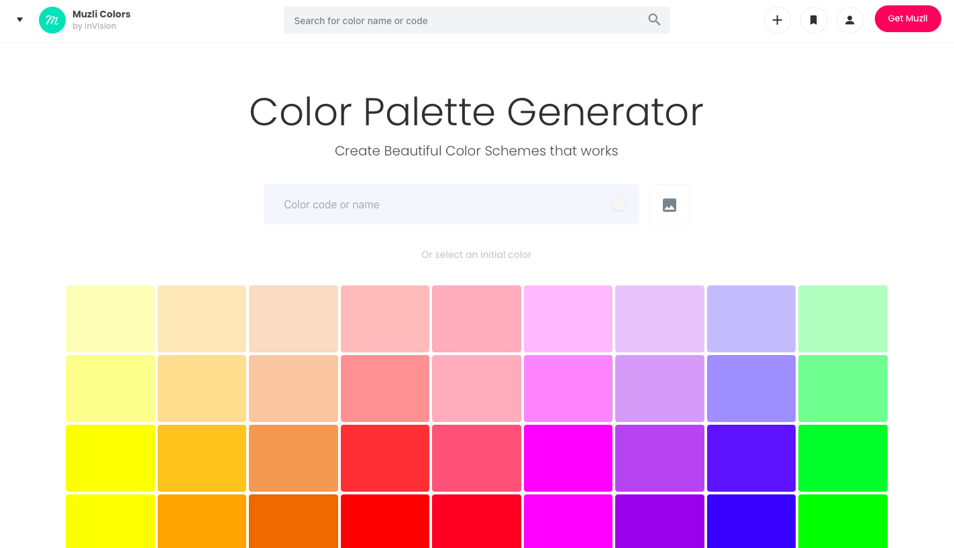Select the lavender periwinkle swatch in top row

pos(751,319)
